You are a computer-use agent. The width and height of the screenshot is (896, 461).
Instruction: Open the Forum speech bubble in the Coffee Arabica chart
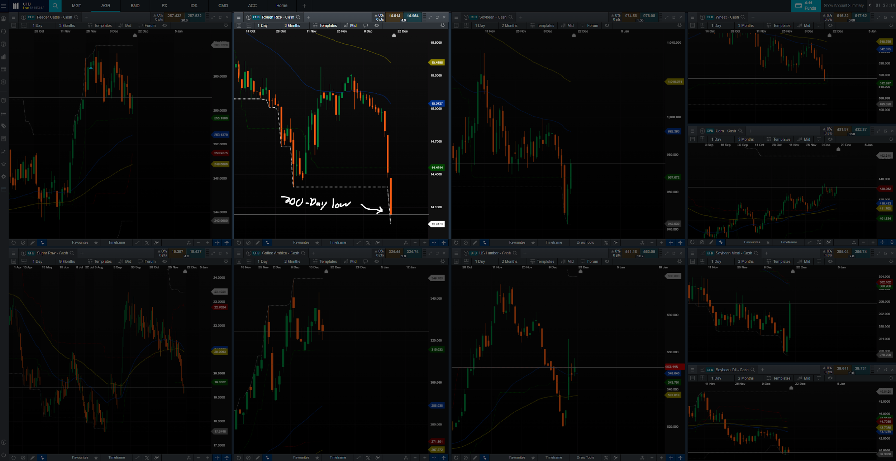click(365, 261)
